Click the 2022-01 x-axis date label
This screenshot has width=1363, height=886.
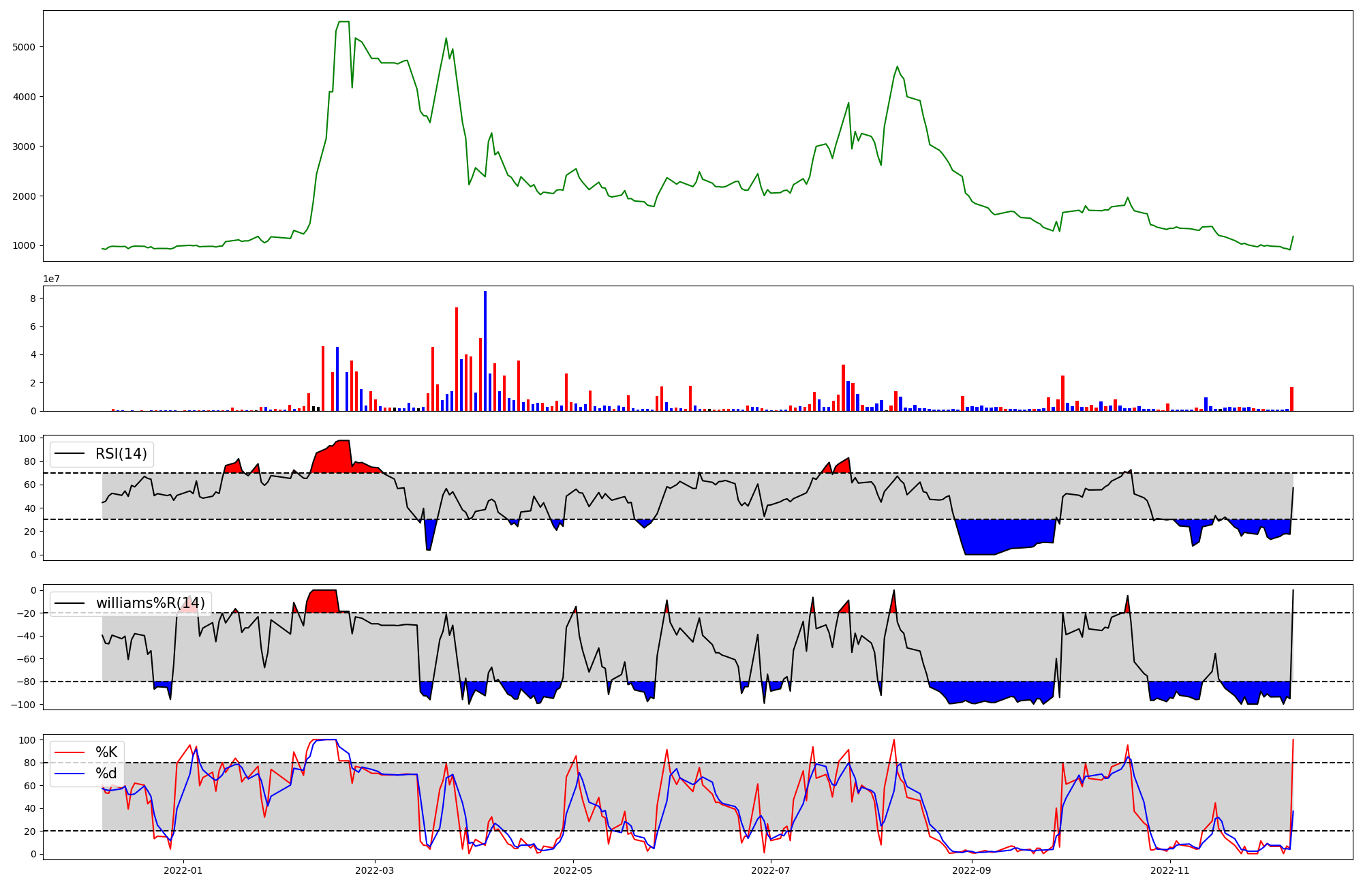coord(183,870)
